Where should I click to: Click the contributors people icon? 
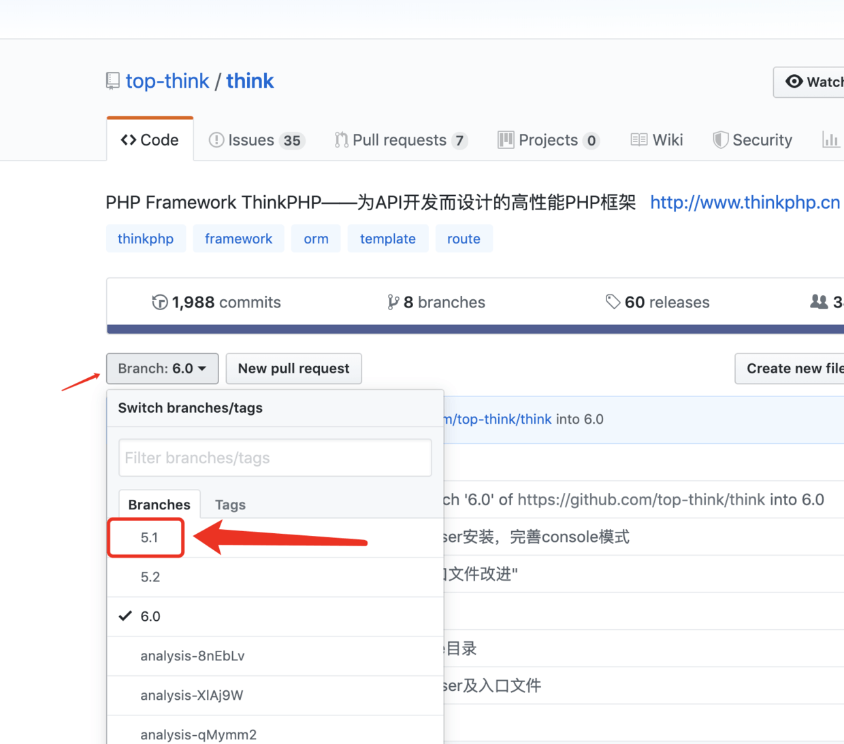(819, 301)
